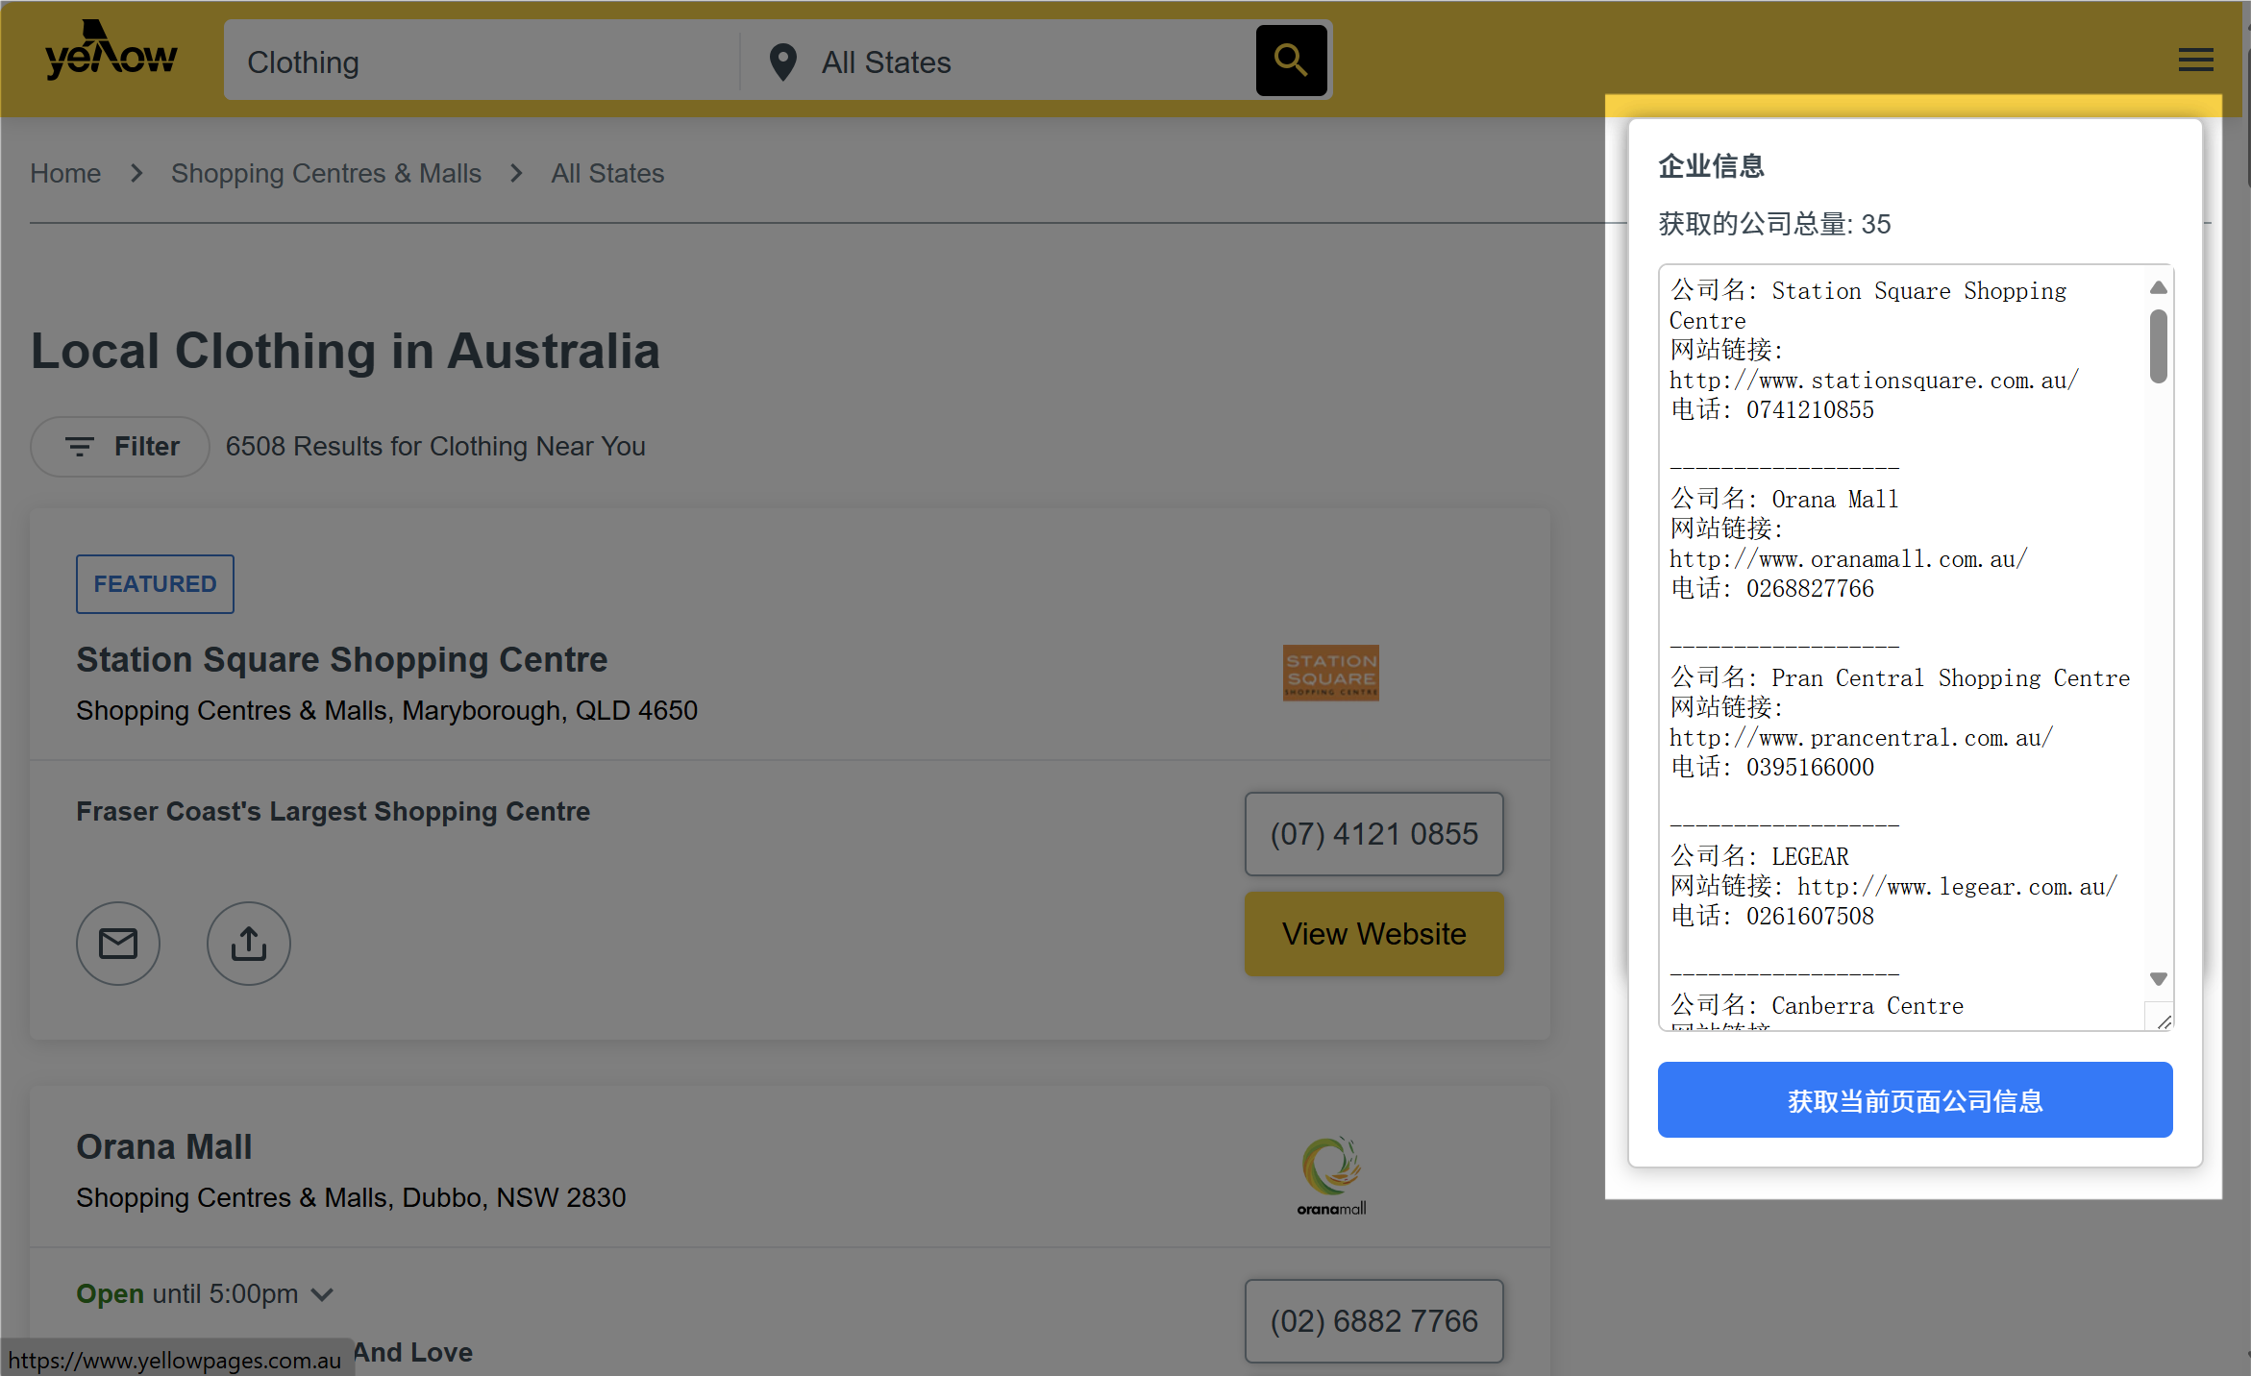
Task: Go to Home breadcrumb
Action: point(65,173)
